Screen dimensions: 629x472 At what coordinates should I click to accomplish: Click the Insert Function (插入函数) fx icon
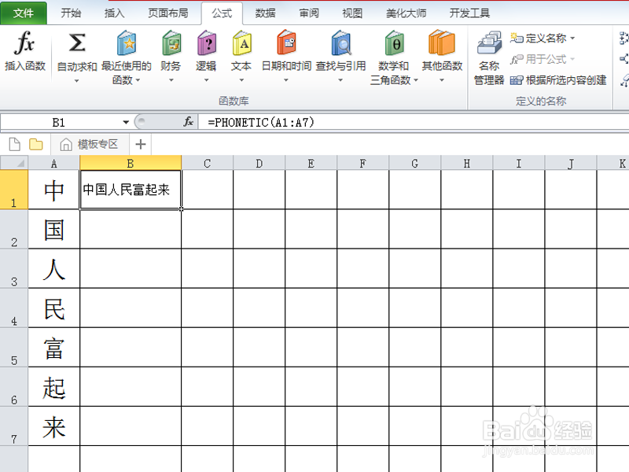[24, 42]
